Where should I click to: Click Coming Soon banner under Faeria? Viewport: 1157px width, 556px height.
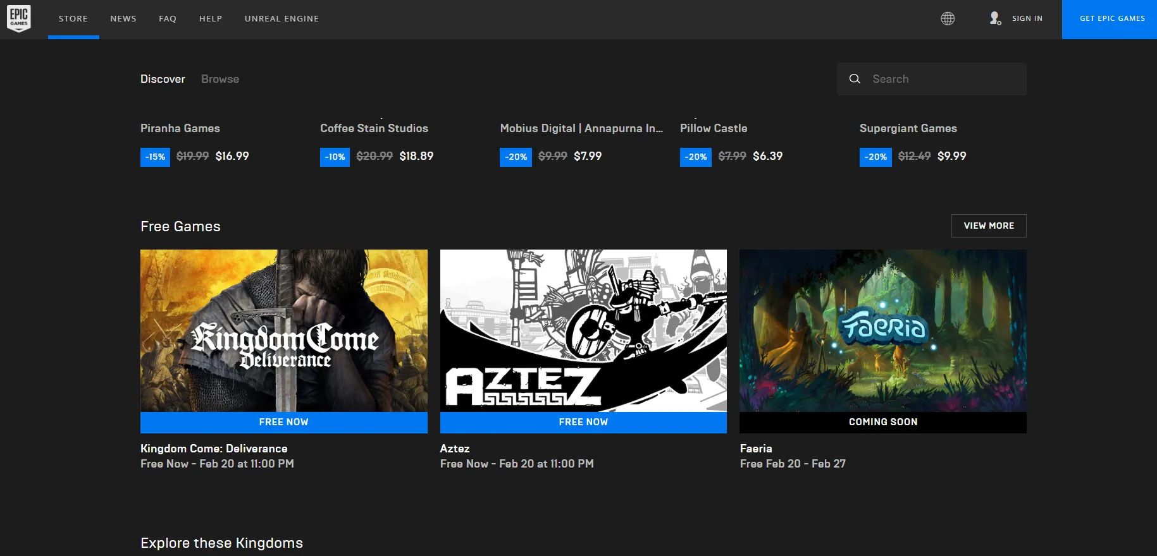(x=883, y=422)
